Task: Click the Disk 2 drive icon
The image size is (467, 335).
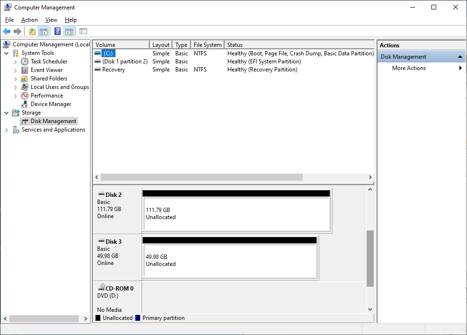Action: (x=101, y=194)
